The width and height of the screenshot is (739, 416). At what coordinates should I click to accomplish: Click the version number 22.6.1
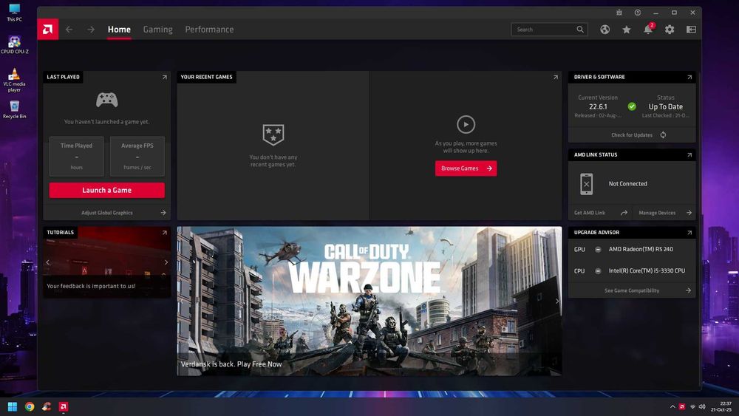(x=598, y=107)
